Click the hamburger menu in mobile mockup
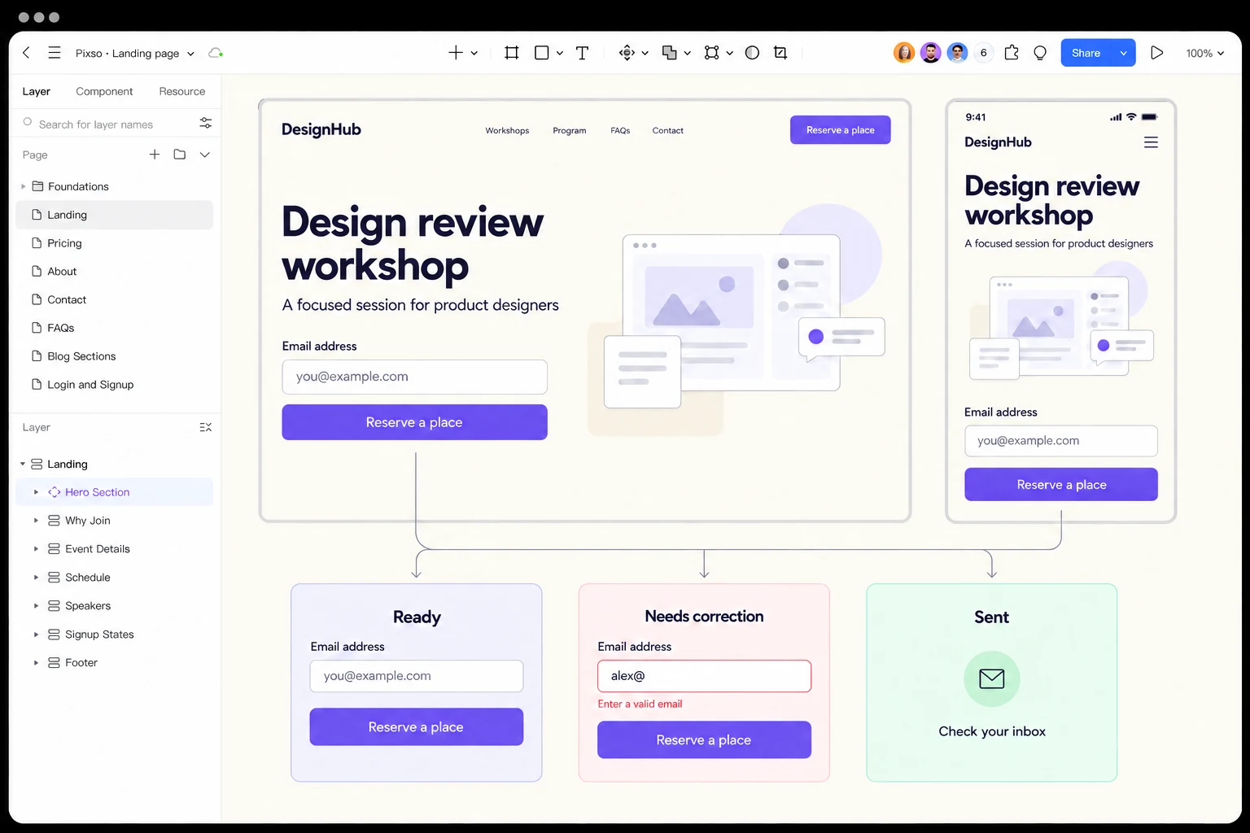Image resolution: width=1250 pixels, height=833 pixels. point(1151,142)
